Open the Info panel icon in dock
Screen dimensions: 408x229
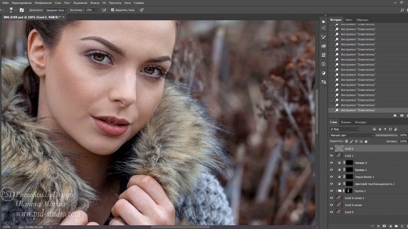pos(323,64)
